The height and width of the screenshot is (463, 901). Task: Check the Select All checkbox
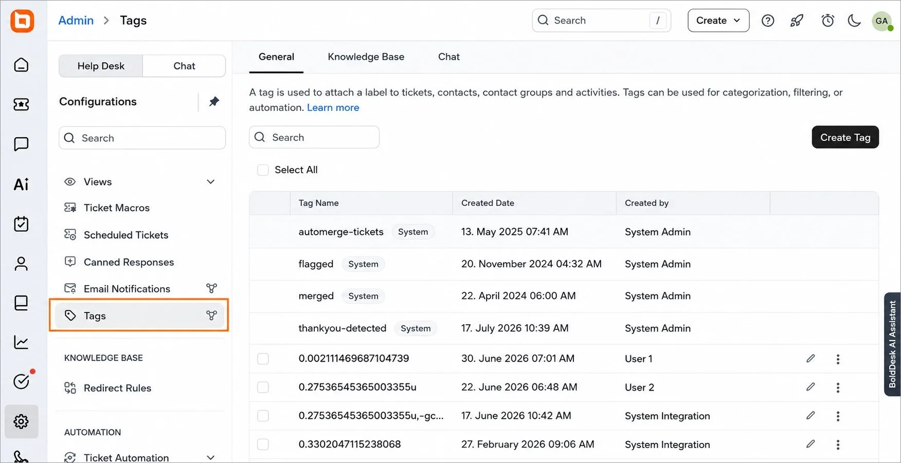click(x=263, y=170)
